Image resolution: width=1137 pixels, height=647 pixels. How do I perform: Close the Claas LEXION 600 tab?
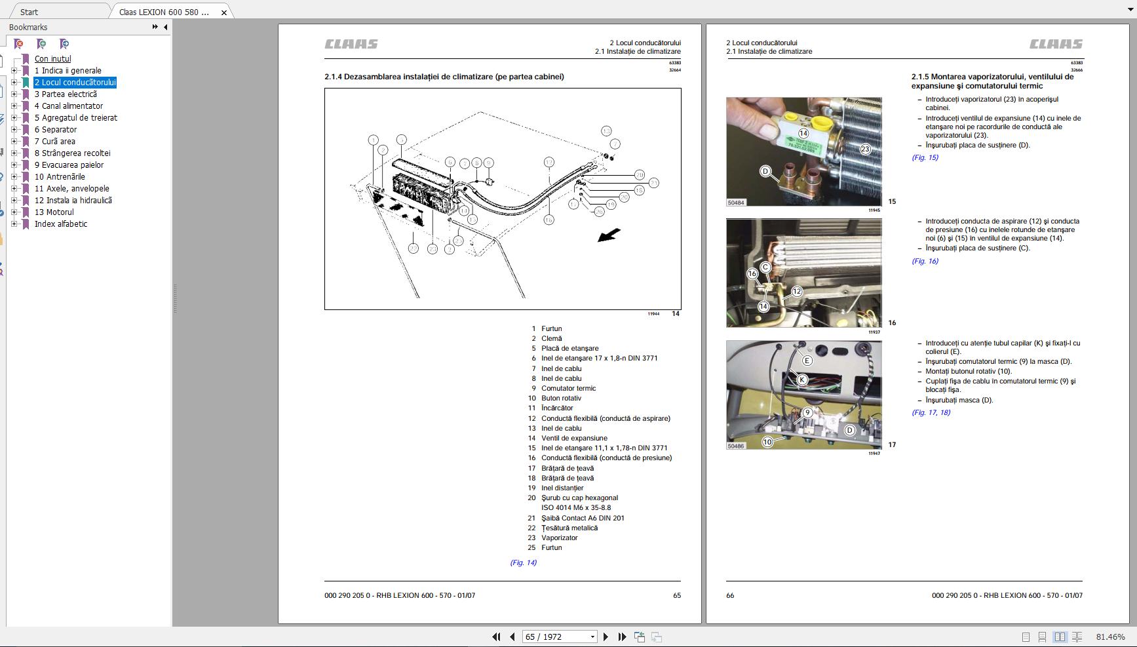pos(224,12)
